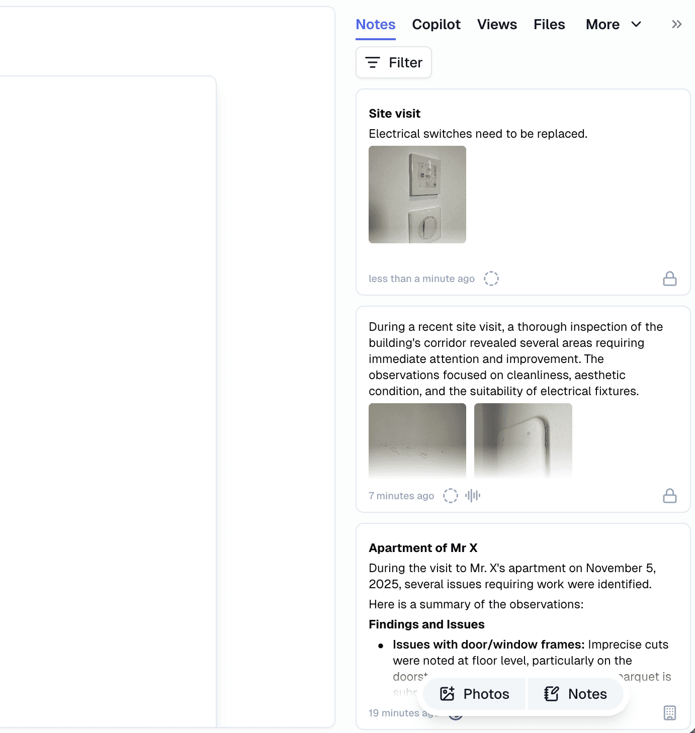Click the filter funnel icon above the notes list

point(393,62)
